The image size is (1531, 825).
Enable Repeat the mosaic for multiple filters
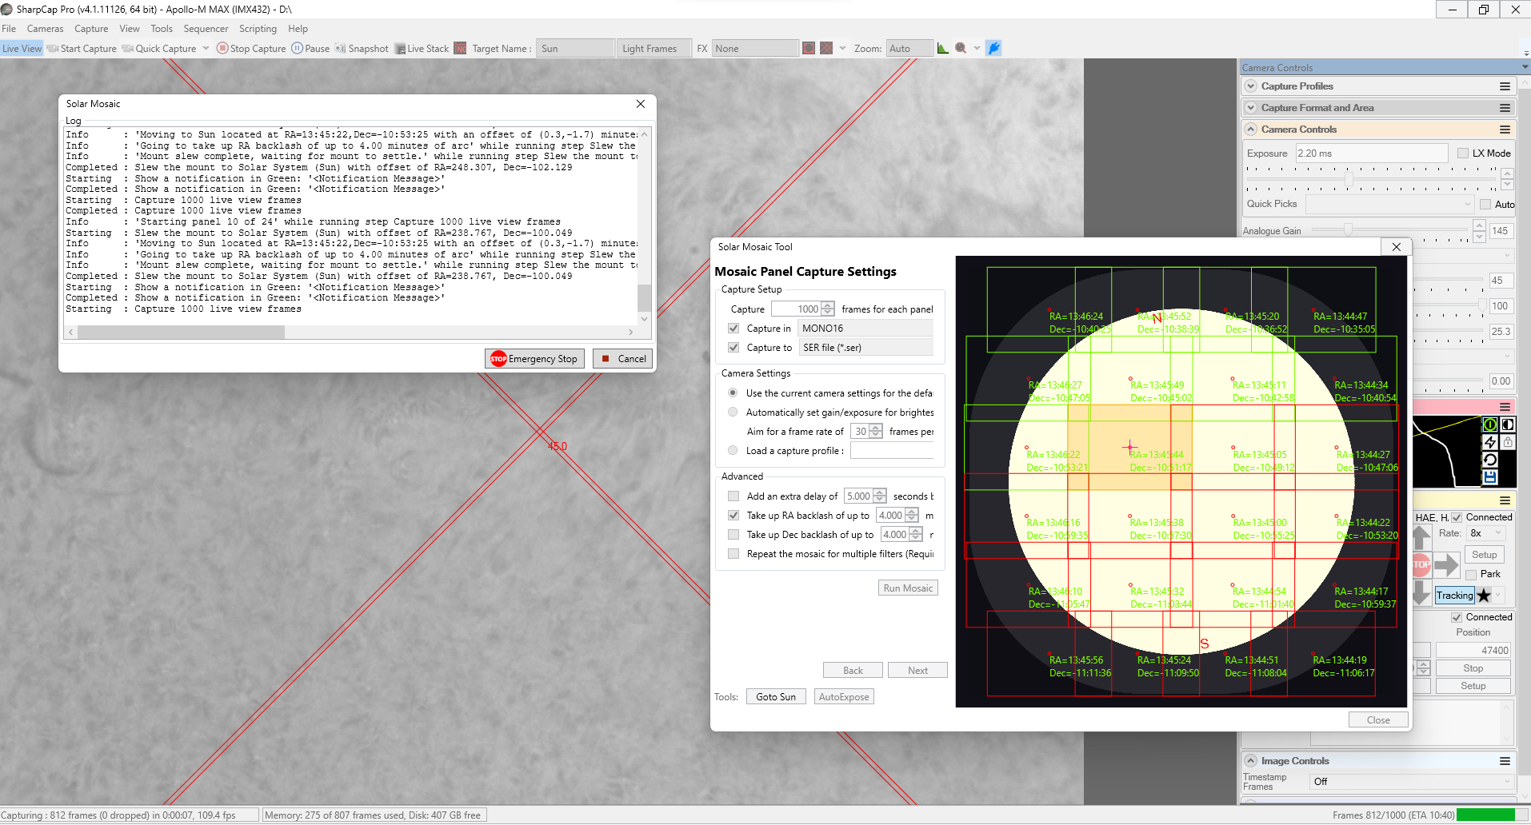coord(734,554)
